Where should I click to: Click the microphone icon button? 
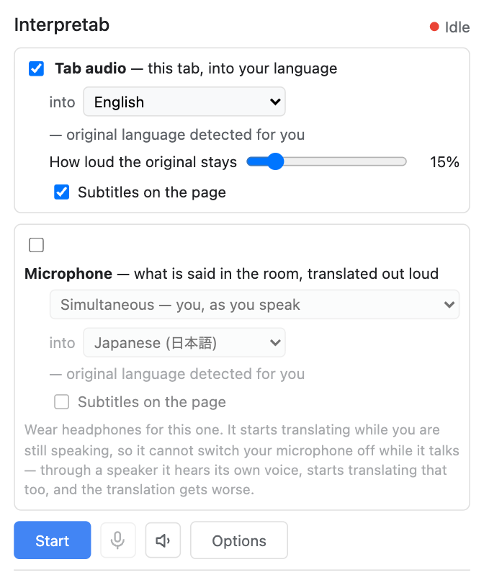pyautogui.click(x=117, y=540)
